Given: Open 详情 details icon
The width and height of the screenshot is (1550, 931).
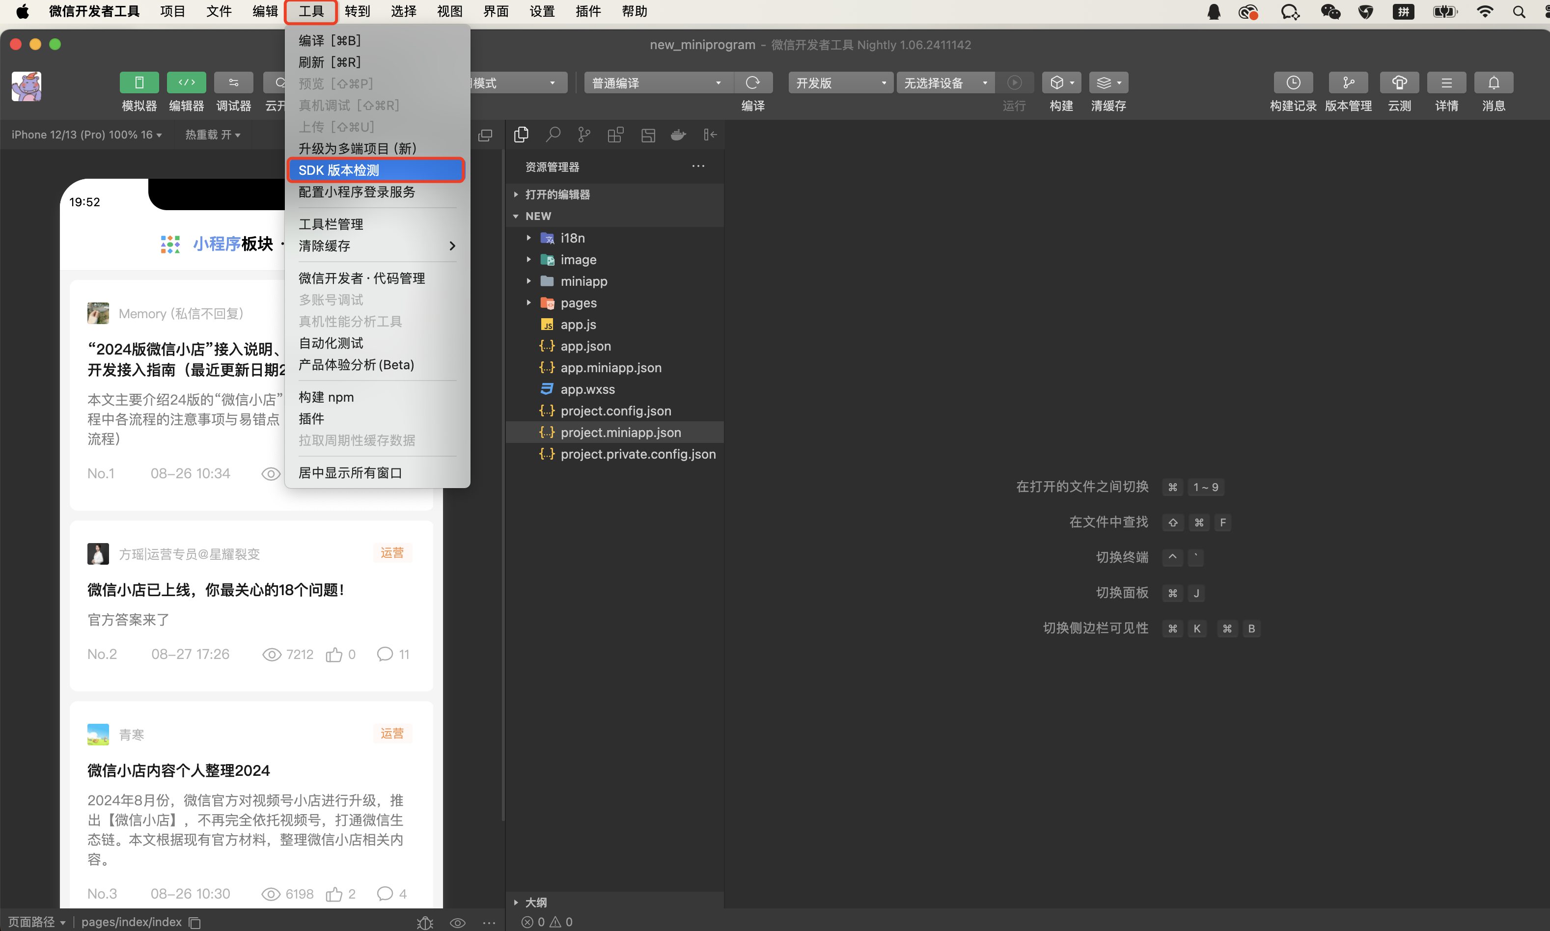Looking at the screenshot, I should click(x=1446, y=83).
